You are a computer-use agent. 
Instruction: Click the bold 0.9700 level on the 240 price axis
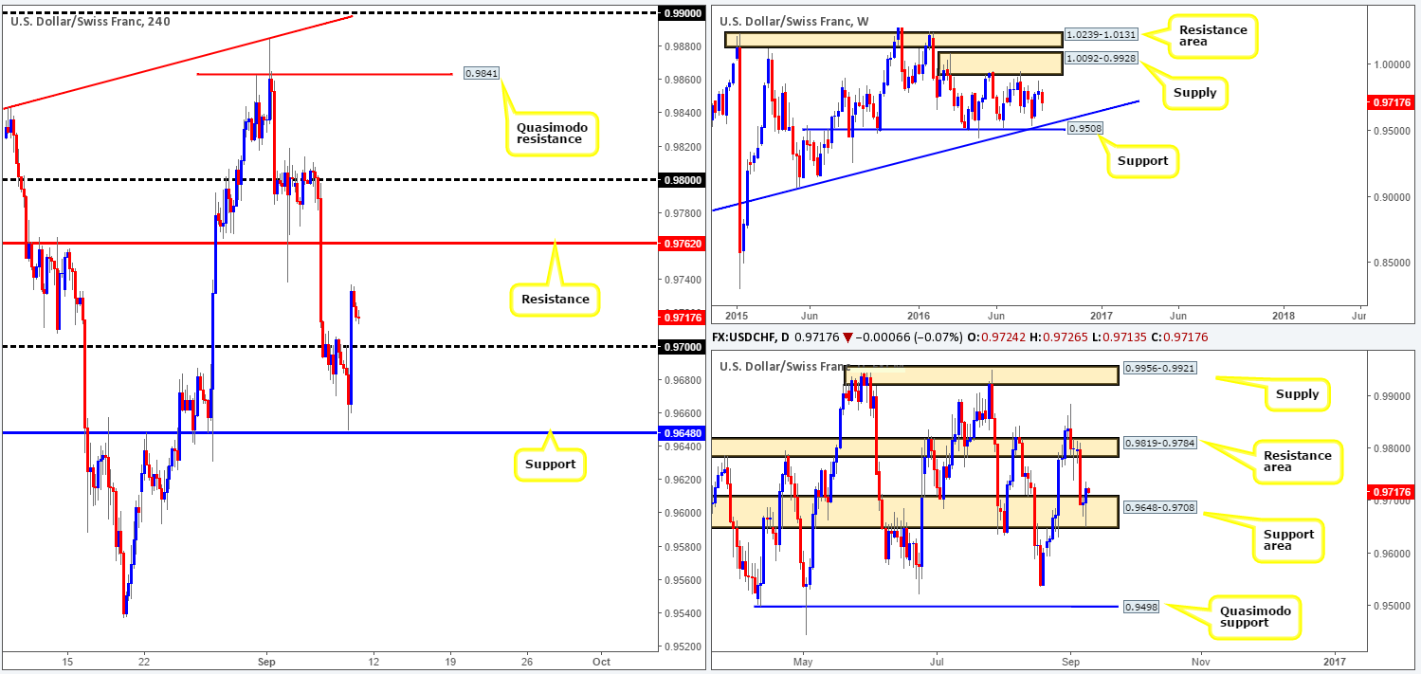pos(683,347)
